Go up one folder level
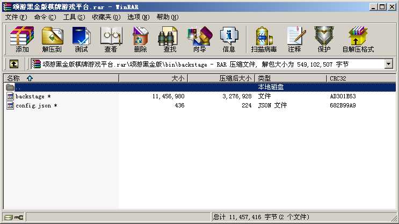Screen dimensions: 399x224 (x=14, y=64)
